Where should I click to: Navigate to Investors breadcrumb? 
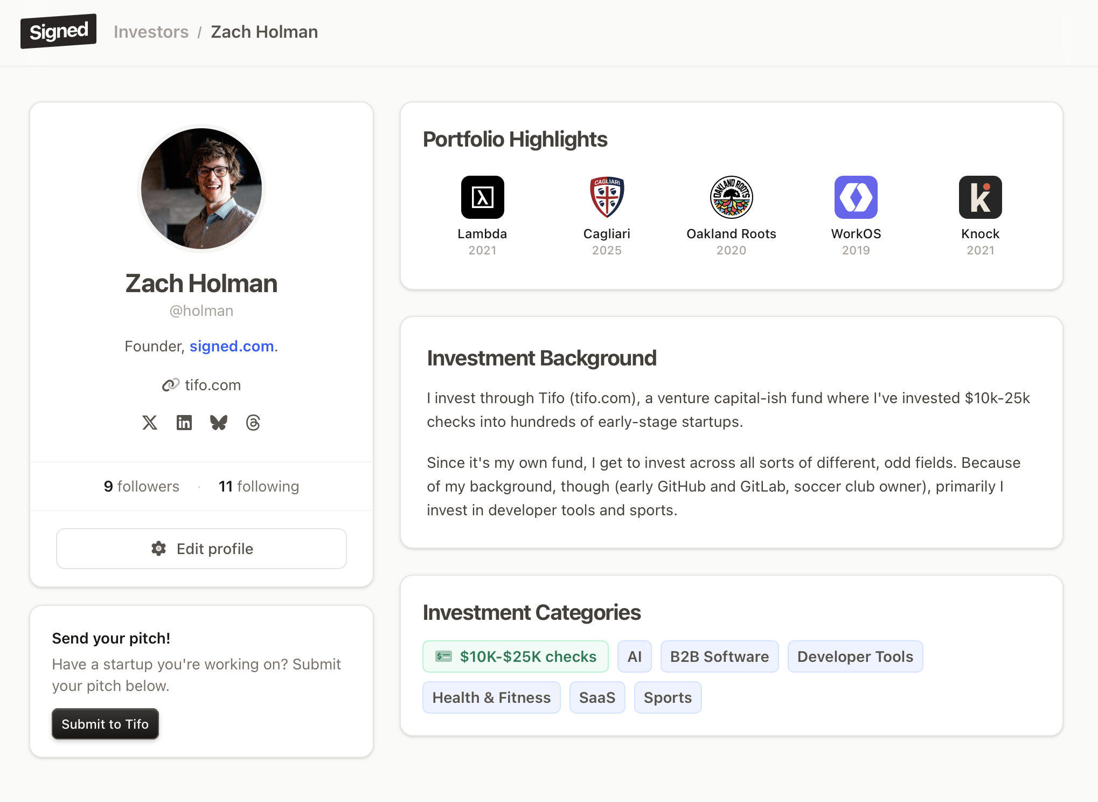pos(151,32)
